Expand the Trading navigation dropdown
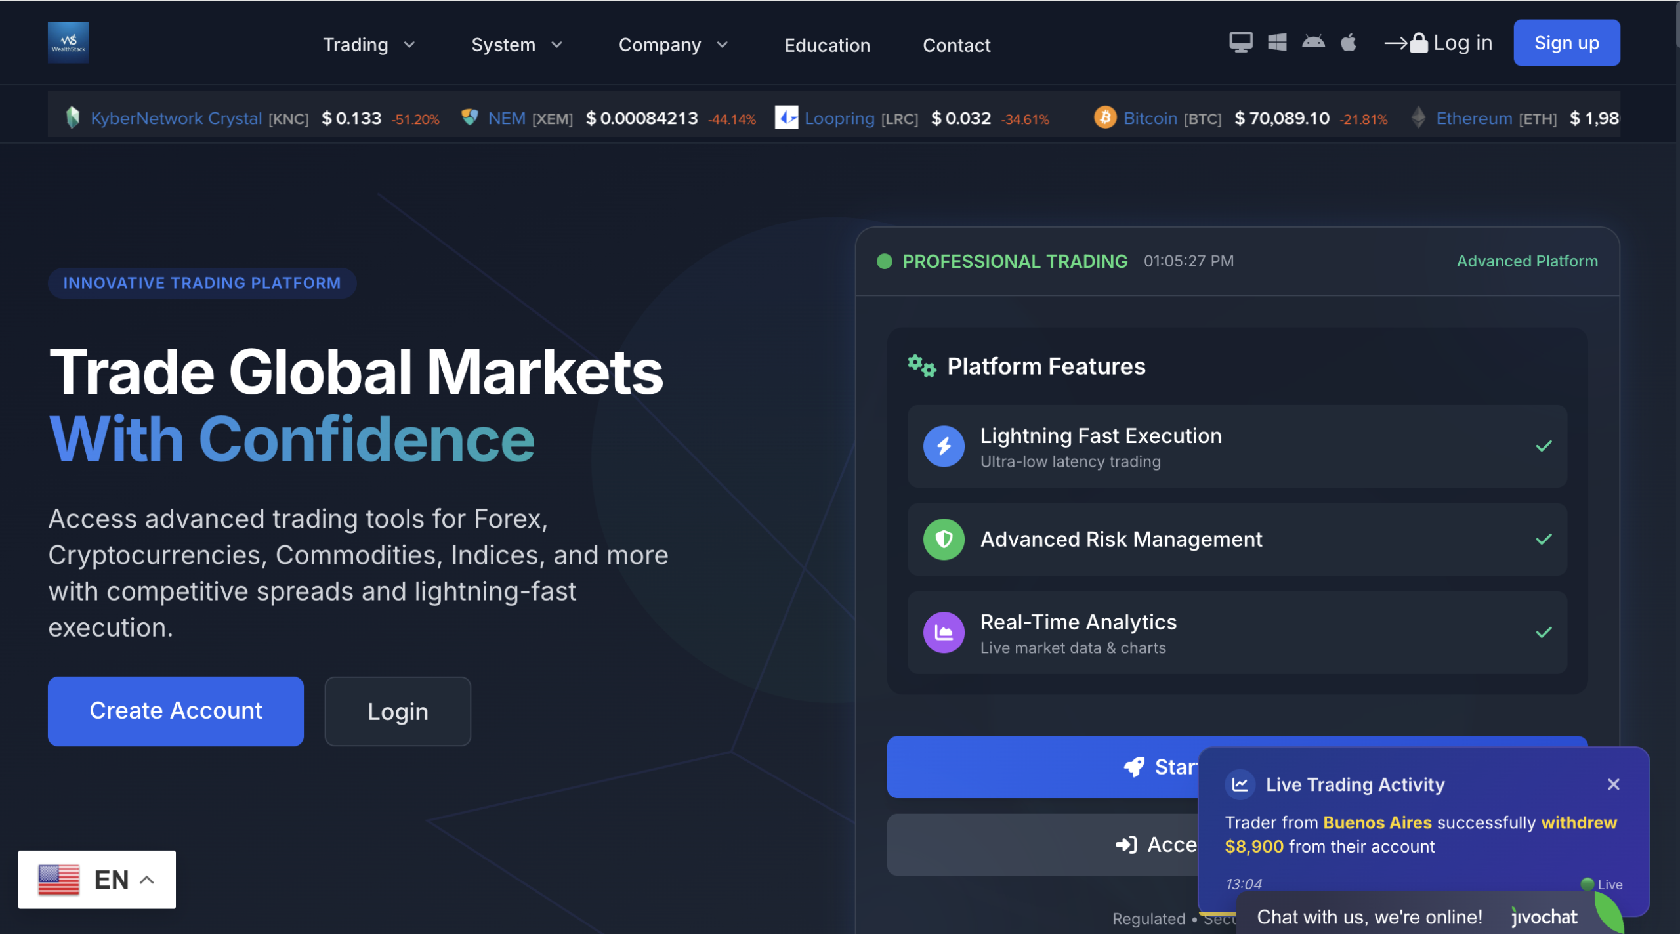1680x934 pixels. pos(368,45)
